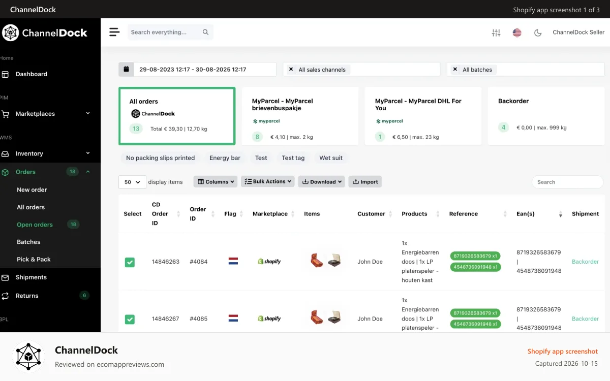Focus the Search everything field

click(170, 32)
